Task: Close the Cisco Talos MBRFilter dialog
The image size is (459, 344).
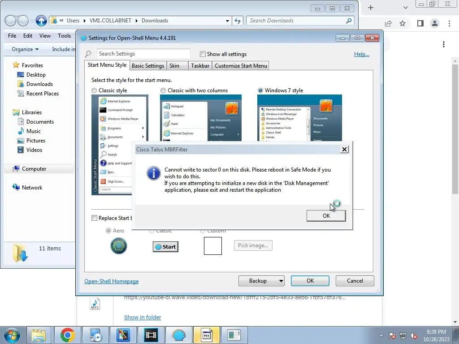Action: tap(344, 150)
